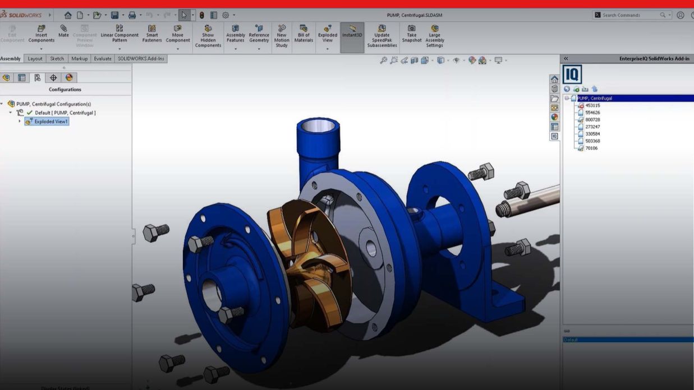
Task: Open Smart Fasteners tool
Action: pos(152,34)
